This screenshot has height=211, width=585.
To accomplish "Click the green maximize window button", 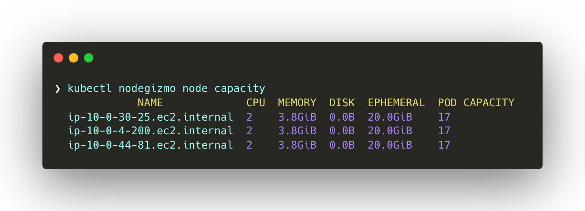I will click(89, 58).
